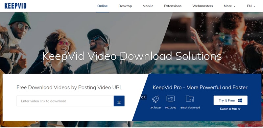Click the HD video label
Image resolution: width=263 pixels, height=128 pixels.
tap(171, 108)
